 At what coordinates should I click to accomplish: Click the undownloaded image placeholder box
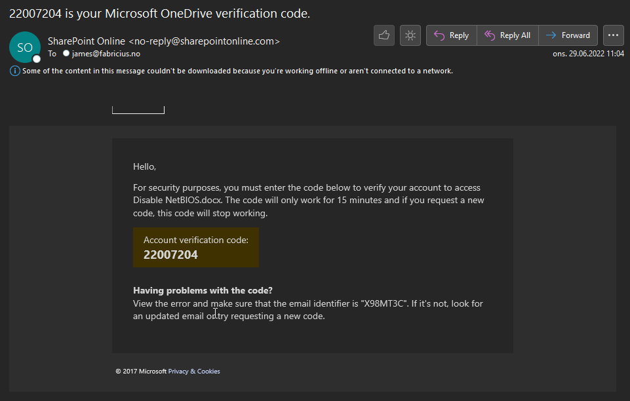coord(138,110)
